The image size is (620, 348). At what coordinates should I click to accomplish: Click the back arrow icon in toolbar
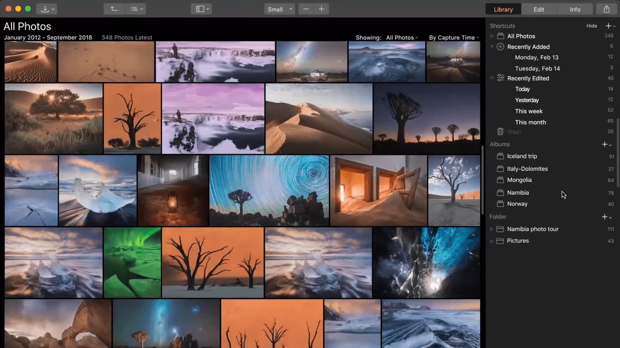pos(113,9)
